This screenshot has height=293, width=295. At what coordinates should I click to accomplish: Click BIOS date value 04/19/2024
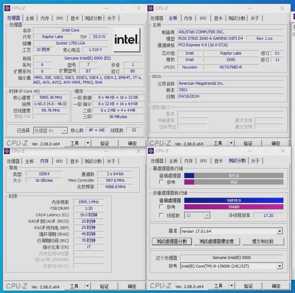tap(231, 96)
